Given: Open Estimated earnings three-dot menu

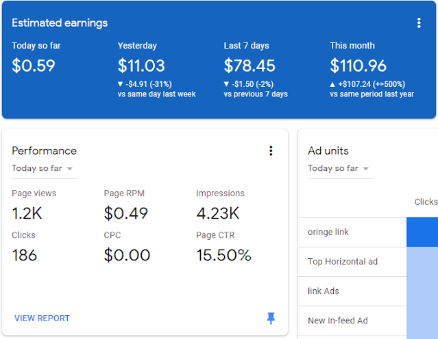Looking at the screenshot, I should click(x=419, y=23).
